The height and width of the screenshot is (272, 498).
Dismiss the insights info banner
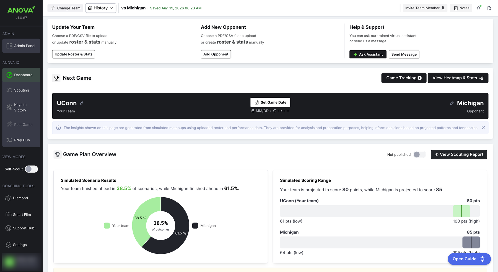[x=483, y=128]
